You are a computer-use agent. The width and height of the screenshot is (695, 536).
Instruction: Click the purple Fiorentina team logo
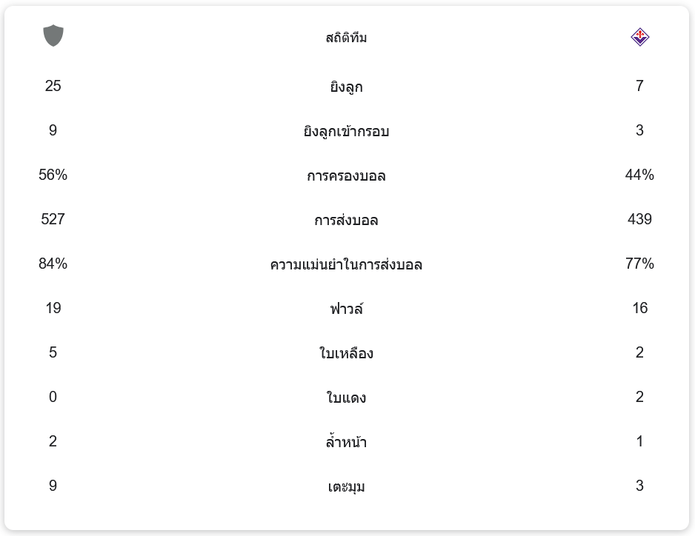click(x=639, y=37)
